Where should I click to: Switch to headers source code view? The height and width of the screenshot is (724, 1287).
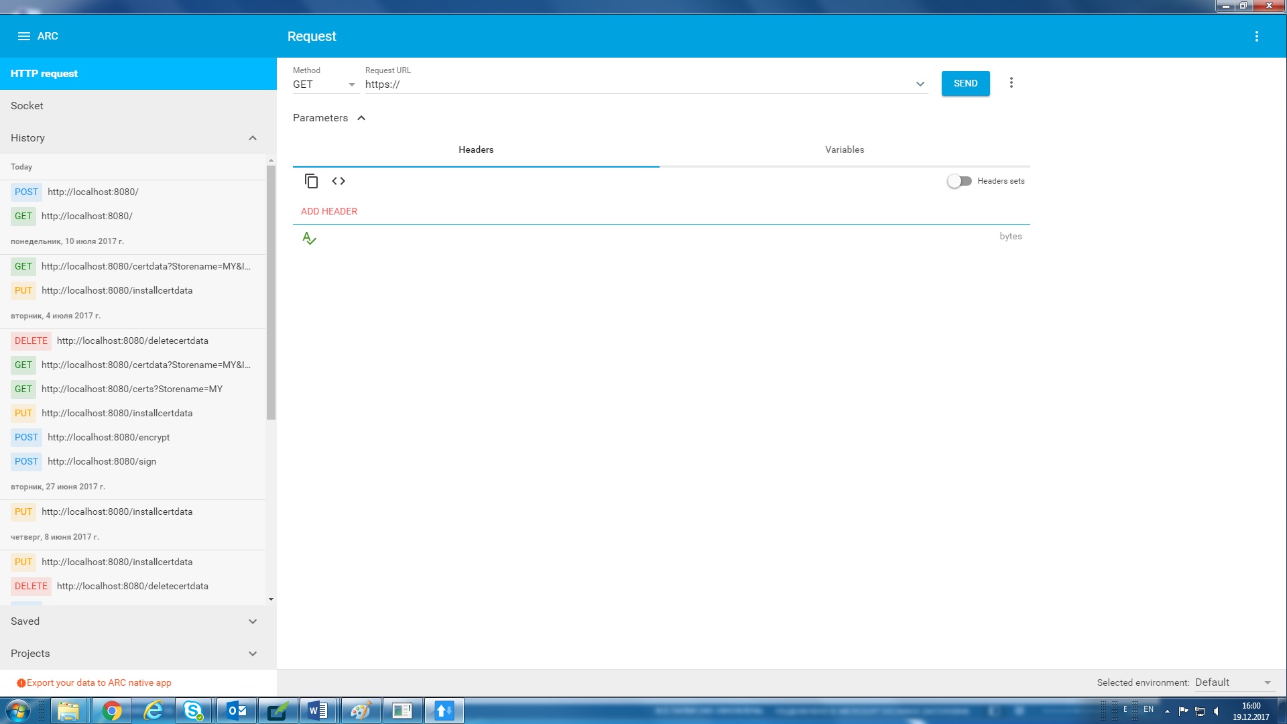339,181
